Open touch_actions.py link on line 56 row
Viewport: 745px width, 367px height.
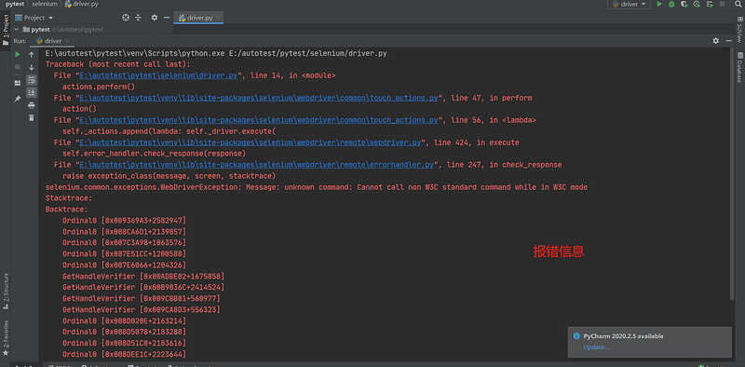click(x=259, y=120)
